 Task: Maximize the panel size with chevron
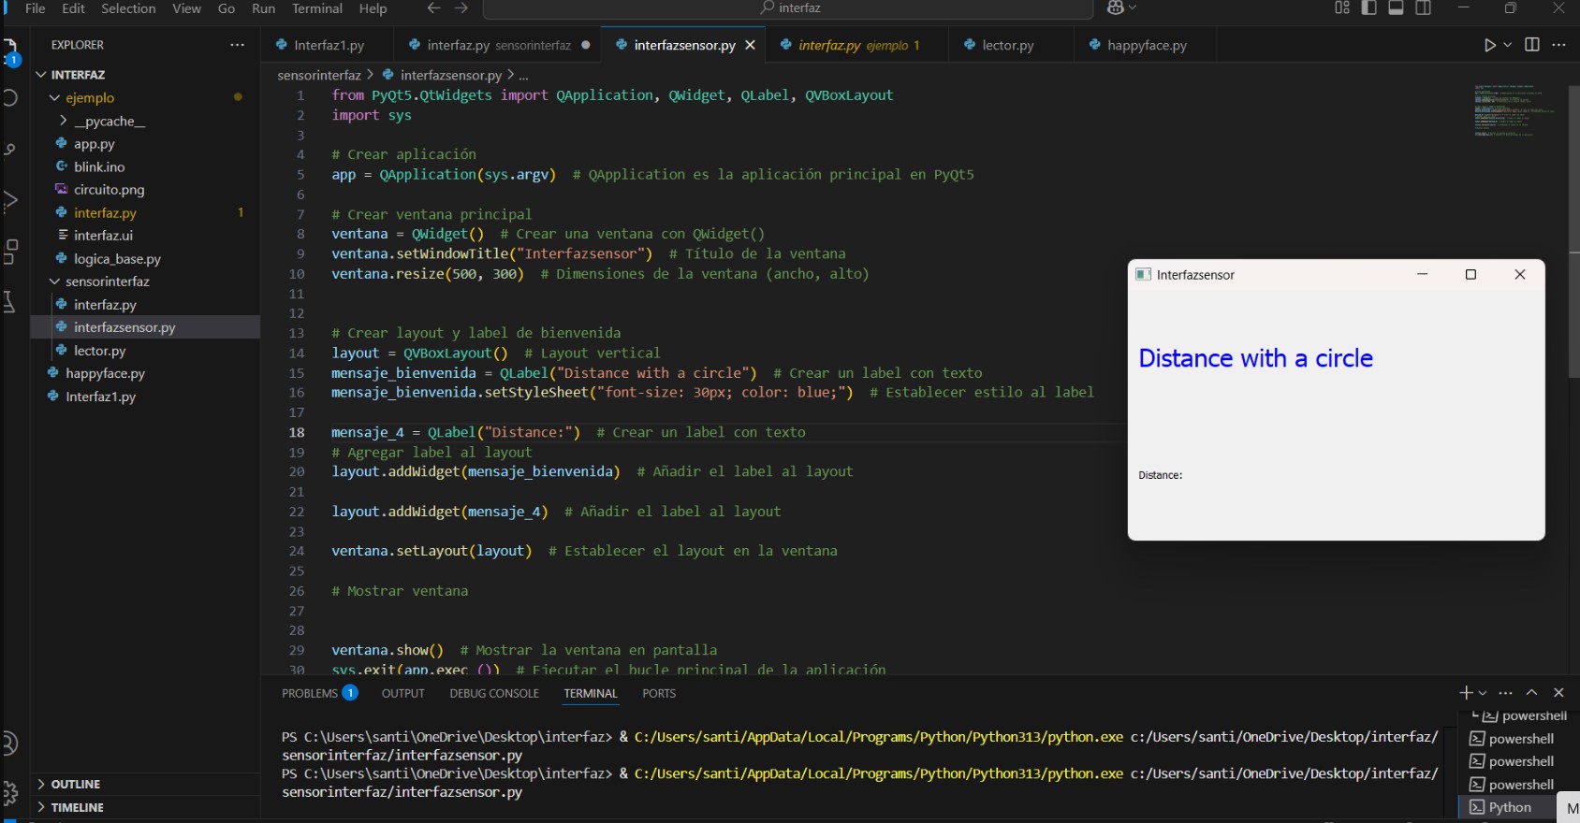(x=1531, y=693)
